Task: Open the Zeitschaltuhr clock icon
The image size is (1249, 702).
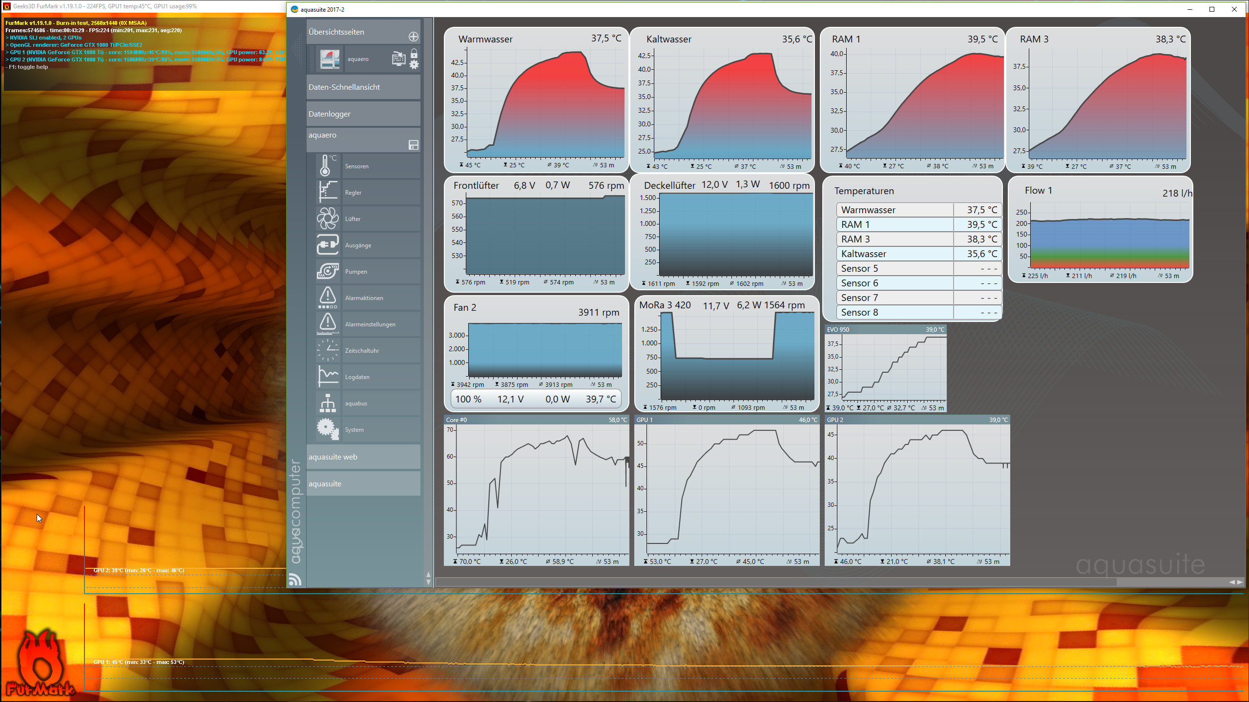Action: coord(327,350)
